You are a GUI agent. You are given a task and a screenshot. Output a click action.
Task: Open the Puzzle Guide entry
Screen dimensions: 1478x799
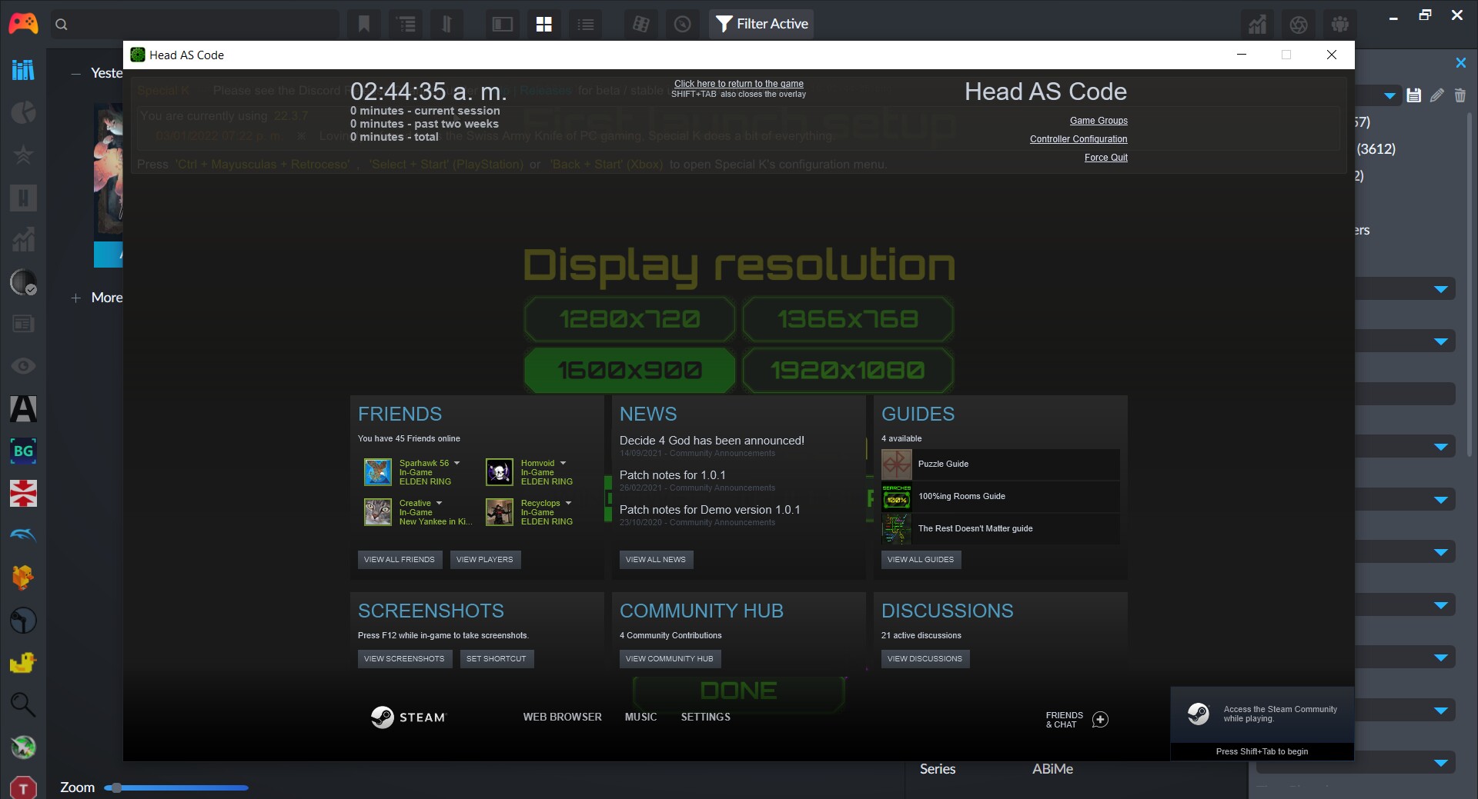(x=1001, y=464)
